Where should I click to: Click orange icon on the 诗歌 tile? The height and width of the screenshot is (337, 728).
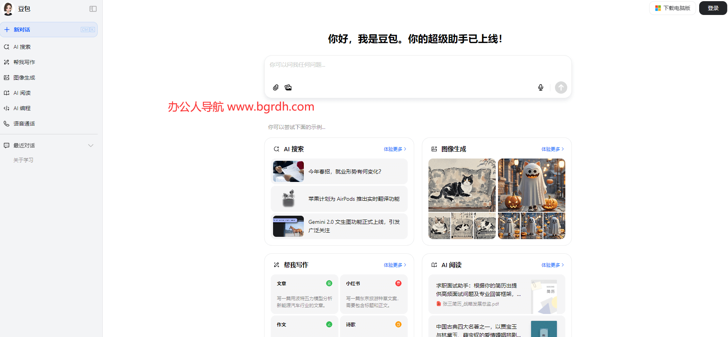click(398, 324)
